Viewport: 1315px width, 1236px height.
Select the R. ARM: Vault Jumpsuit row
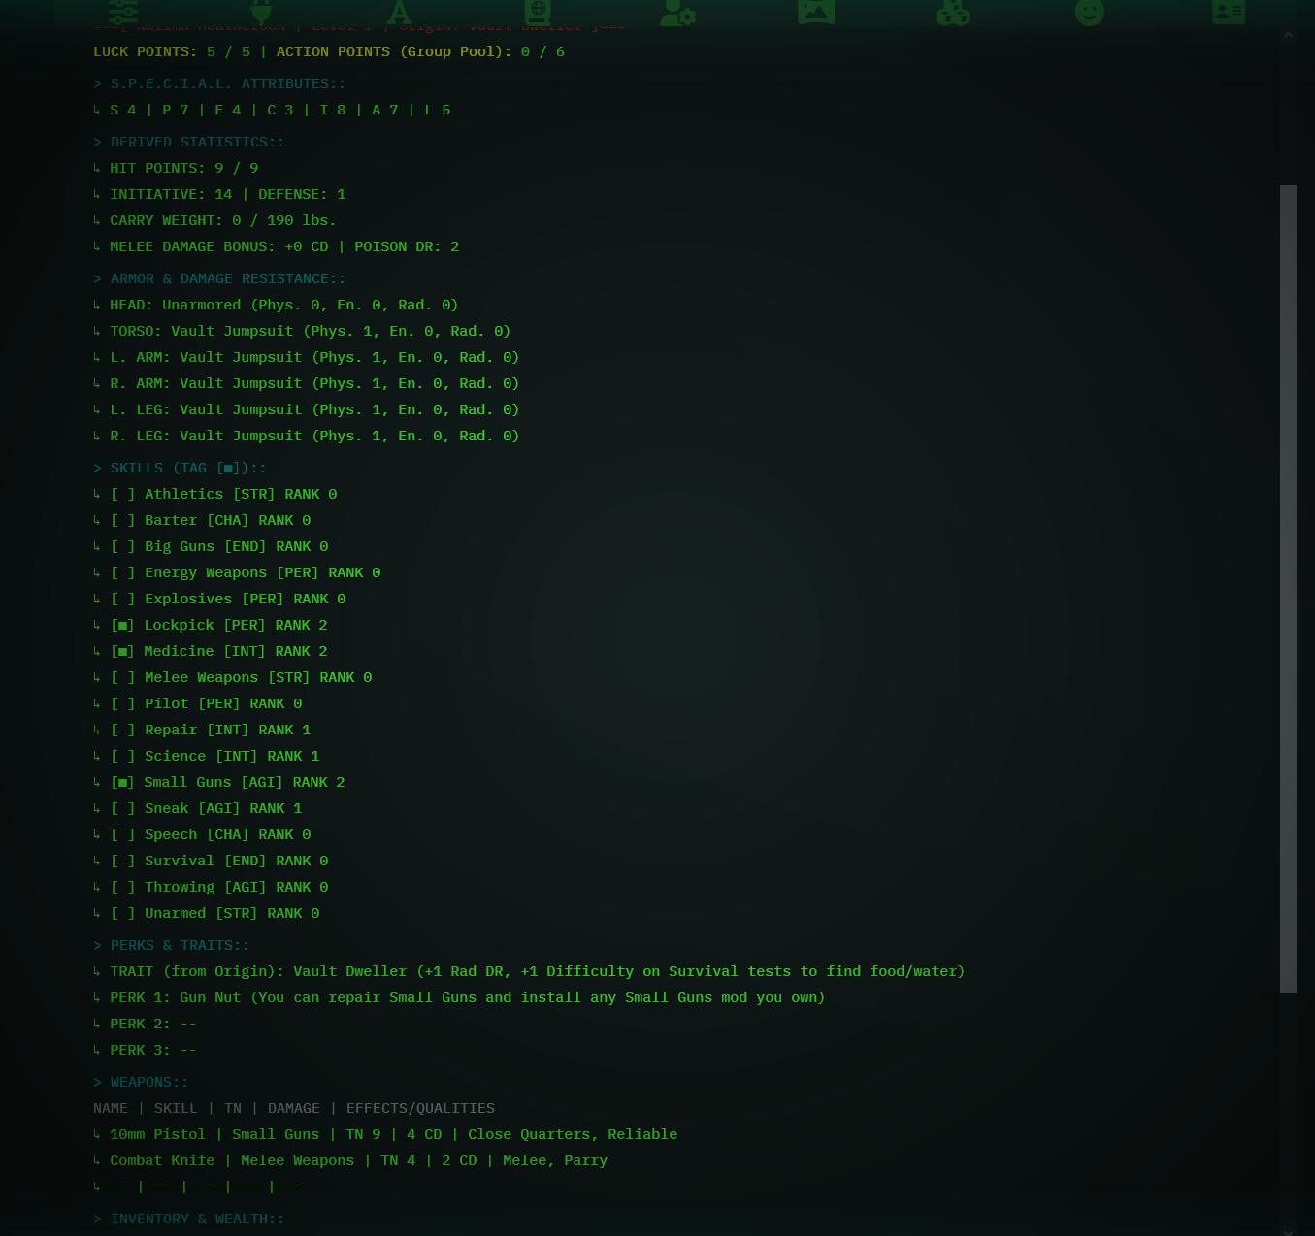coord(307,383)
